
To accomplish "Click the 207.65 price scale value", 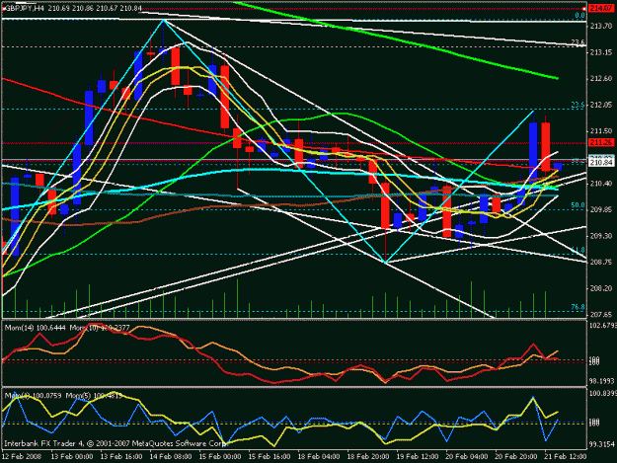I will point(601,314).
